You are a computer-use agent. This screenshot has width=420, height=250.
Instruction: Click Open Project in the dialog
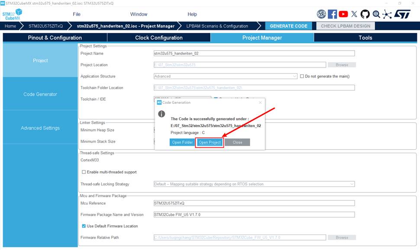point(210,142)
